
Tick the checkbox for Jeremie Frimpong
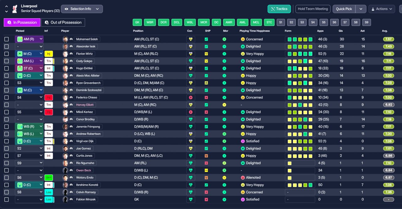(x=7, y=127)
